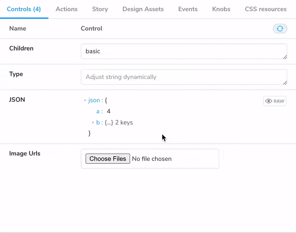Image resolution: width=296 pixels, height=233 pixels.
Task: Open the Events tab
Action: click(x=188, y=9)
